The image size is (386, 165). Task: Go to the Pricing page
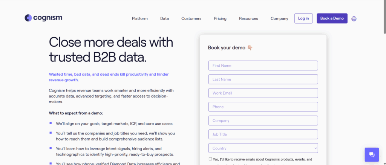(x=220, y=18)
